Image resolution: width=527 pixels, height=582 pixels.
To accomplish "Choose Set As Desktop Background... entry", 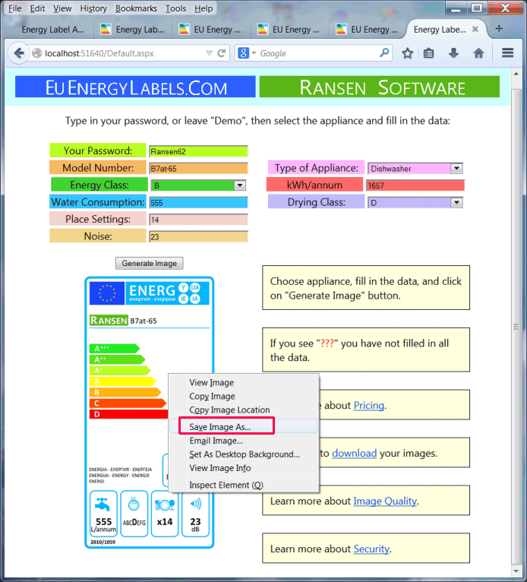I will pos(245,454).
